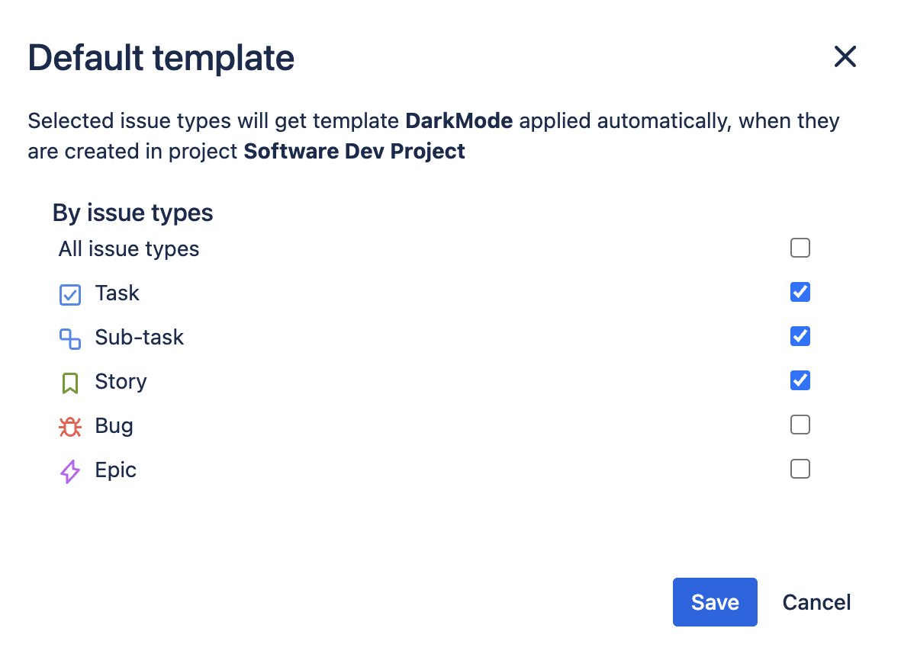This screenshot has width=901, height=657.
Task: Save the default template settings
Action: click(714, 602)
